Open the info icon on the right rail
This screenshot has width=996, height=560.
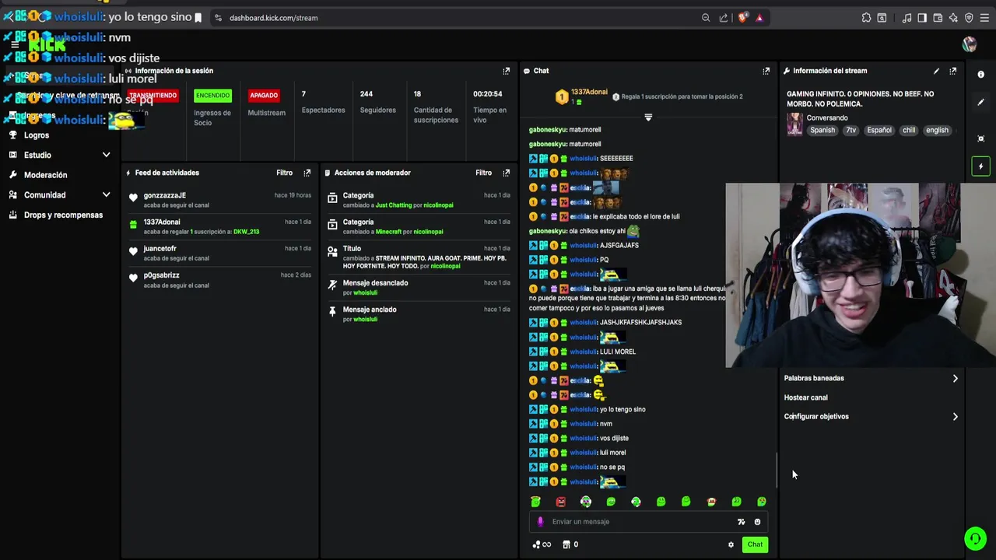(980, 75)
